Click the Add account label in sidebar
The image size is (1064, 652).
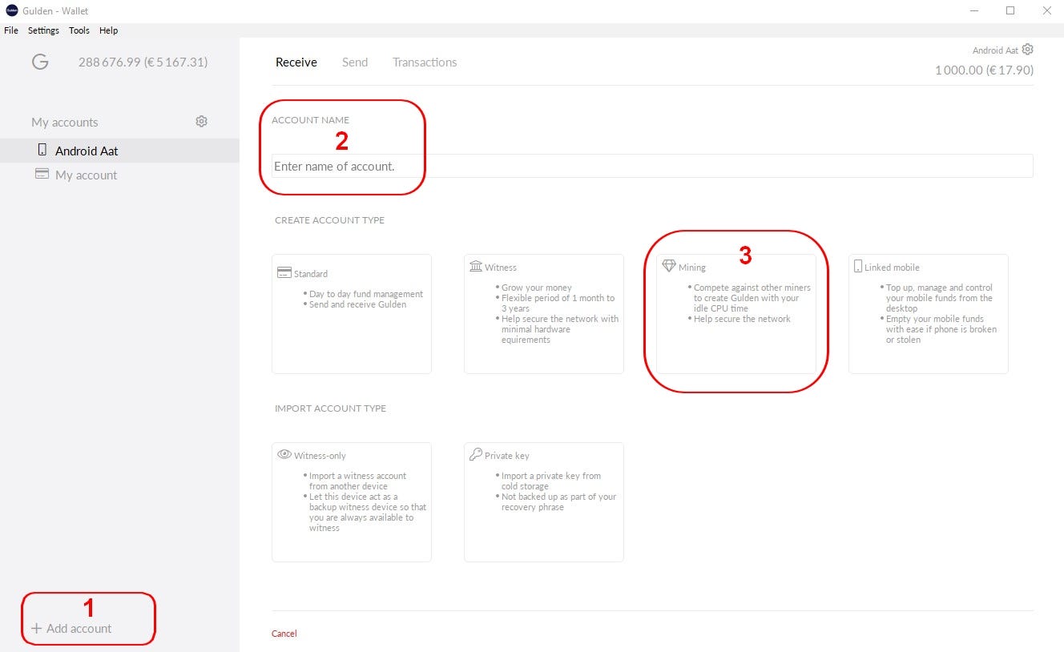pyautogui.click(x=79, y=629)
